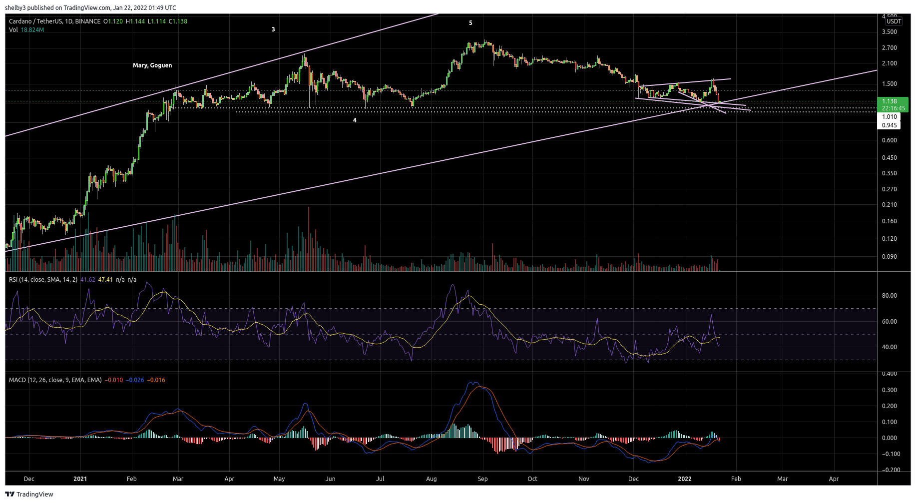Viewport: 916px width, 503px height.
Task: Click the RSI 60.00 scale label
Action: tap(890, 322)
